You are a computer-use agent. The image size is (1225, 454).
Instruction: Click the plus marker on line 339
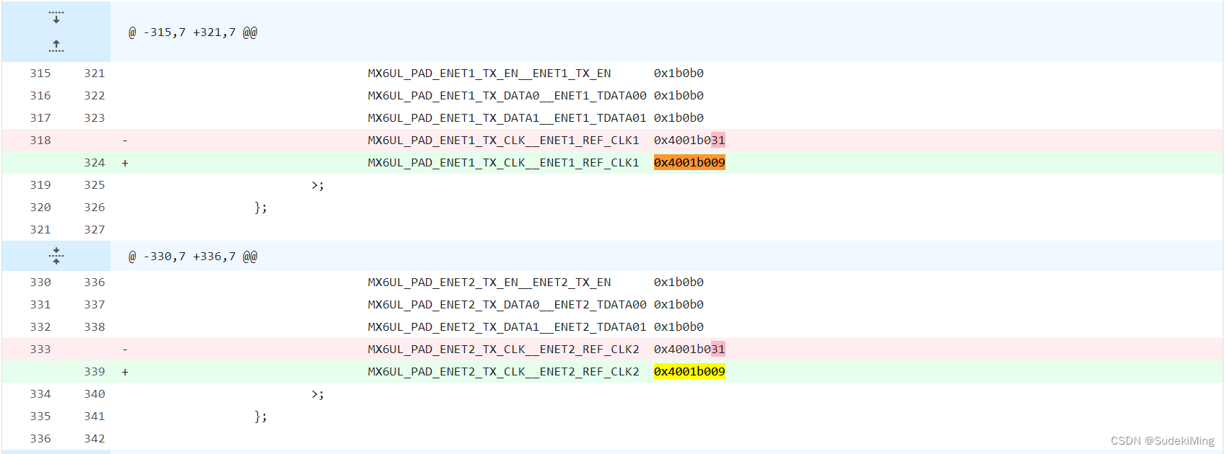pos(125,373)
